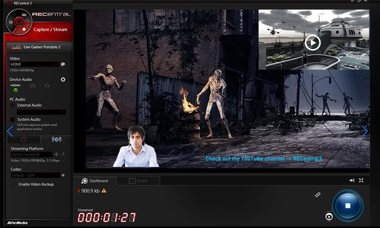Select the Capture / Stream mode dot
Screen dimensions: 380x228
(24, 29)
